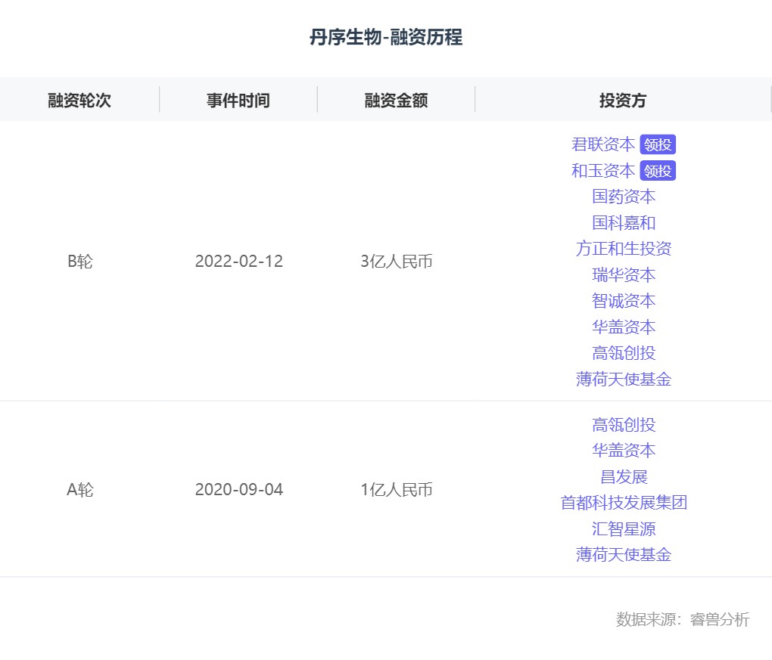Screen dimensions: 772x660
Task: Click the 领投 badge beside 和玉资本
Action: tap(658, 171)
